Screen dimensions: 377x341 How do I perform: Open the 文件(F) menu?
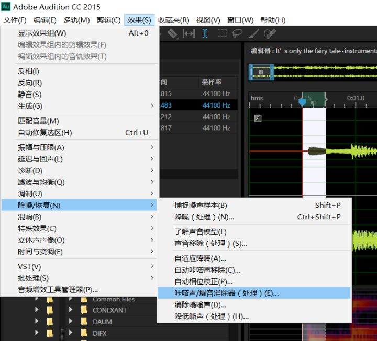click(15, 20)
